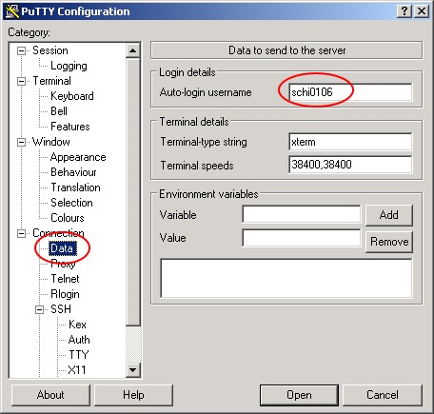Collapse the Window tree node

pyautogui.click(x=21, y=142)
